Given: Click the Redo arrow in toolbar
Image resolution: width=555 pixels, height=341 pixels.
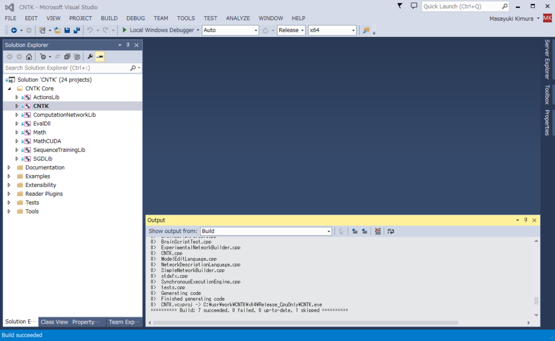Looking at the screenshot, I should [x=105, y=30].
